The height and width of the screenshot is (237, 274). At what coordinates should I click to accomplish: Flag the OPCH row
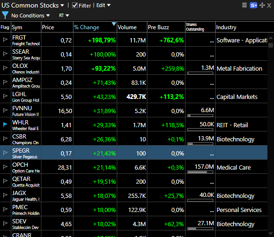[5, 167]
